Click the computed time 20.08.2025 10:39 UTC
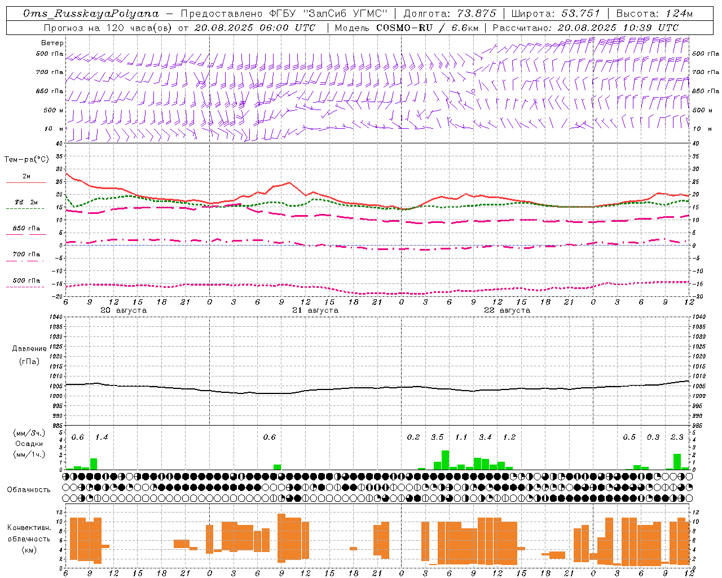722x578 pixels. 618,28
